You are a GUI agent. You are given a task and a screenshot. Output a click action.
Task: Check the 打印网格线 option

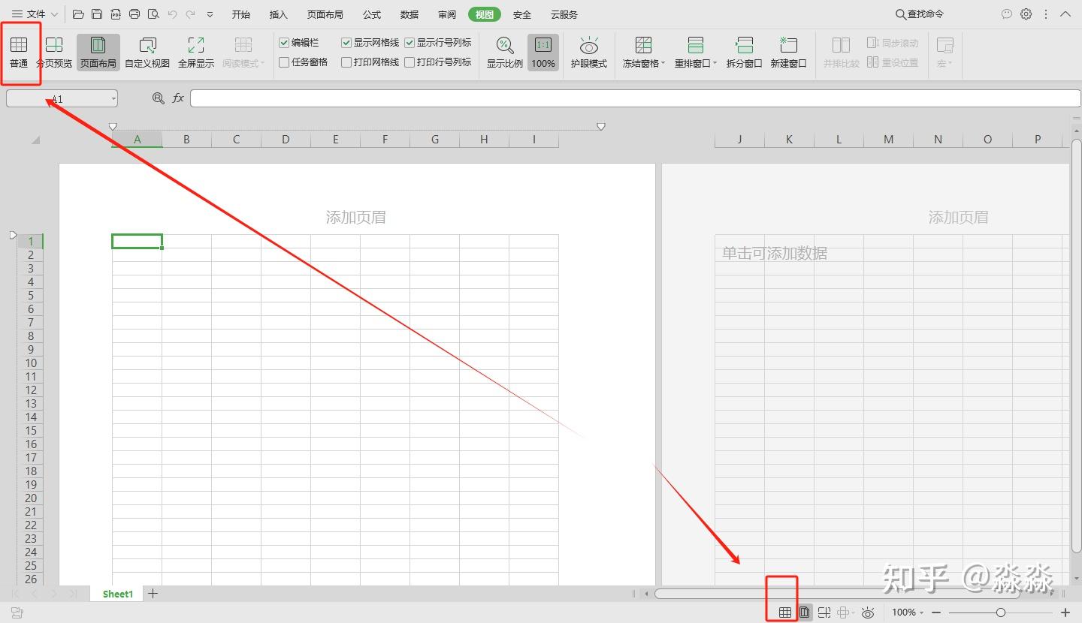pos(346,62)
